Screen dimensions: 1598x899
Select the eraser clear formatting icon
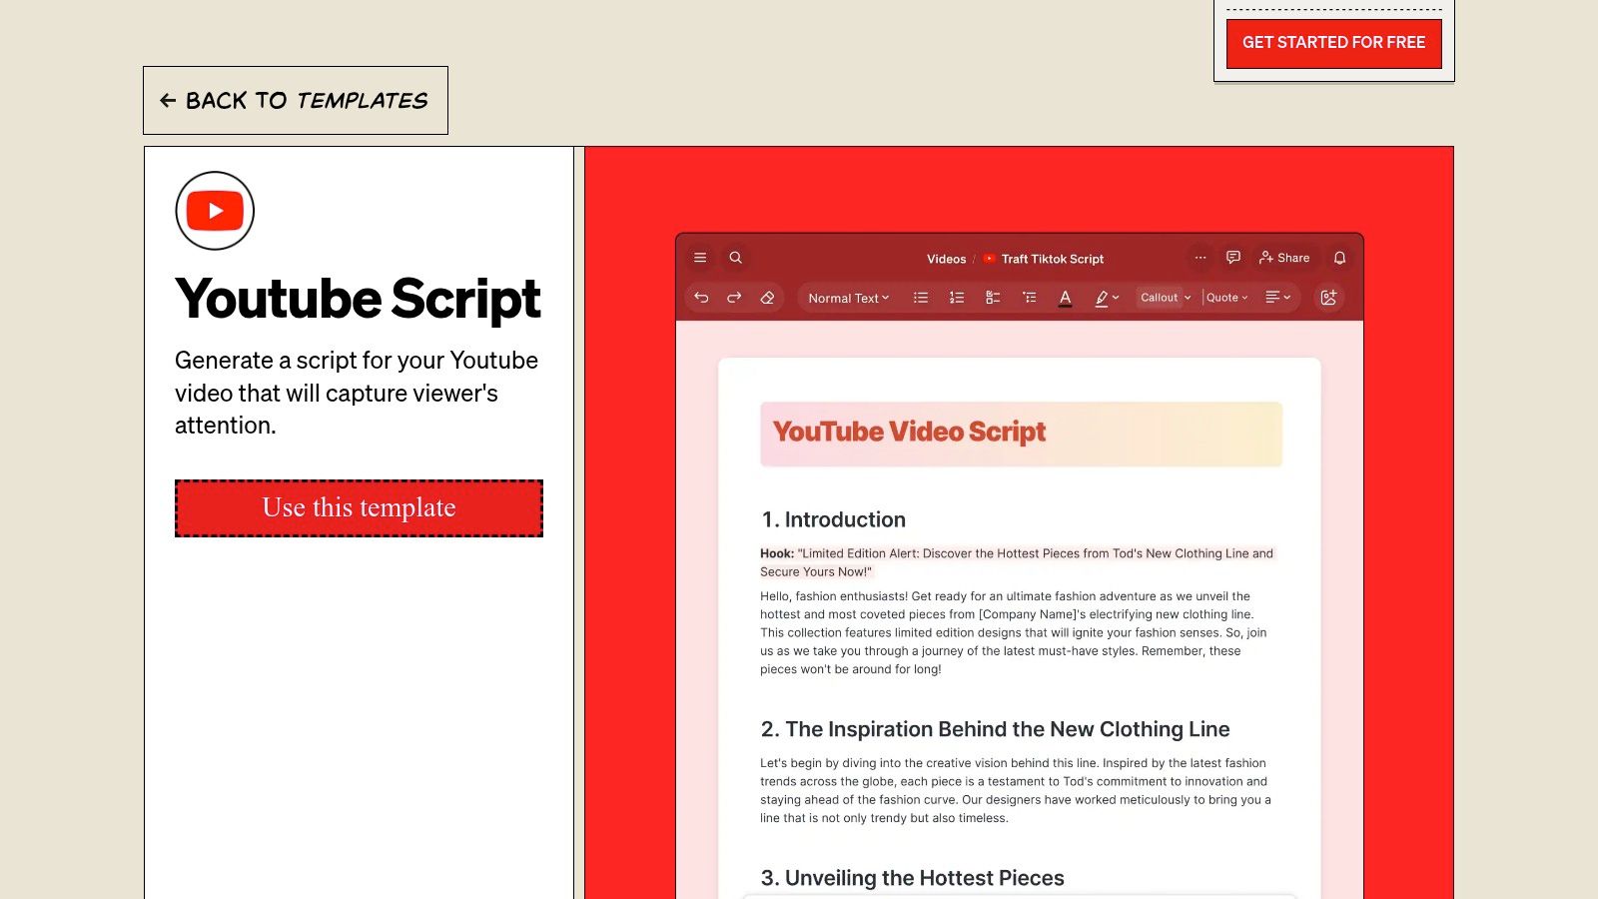click(x=767, y=298)
